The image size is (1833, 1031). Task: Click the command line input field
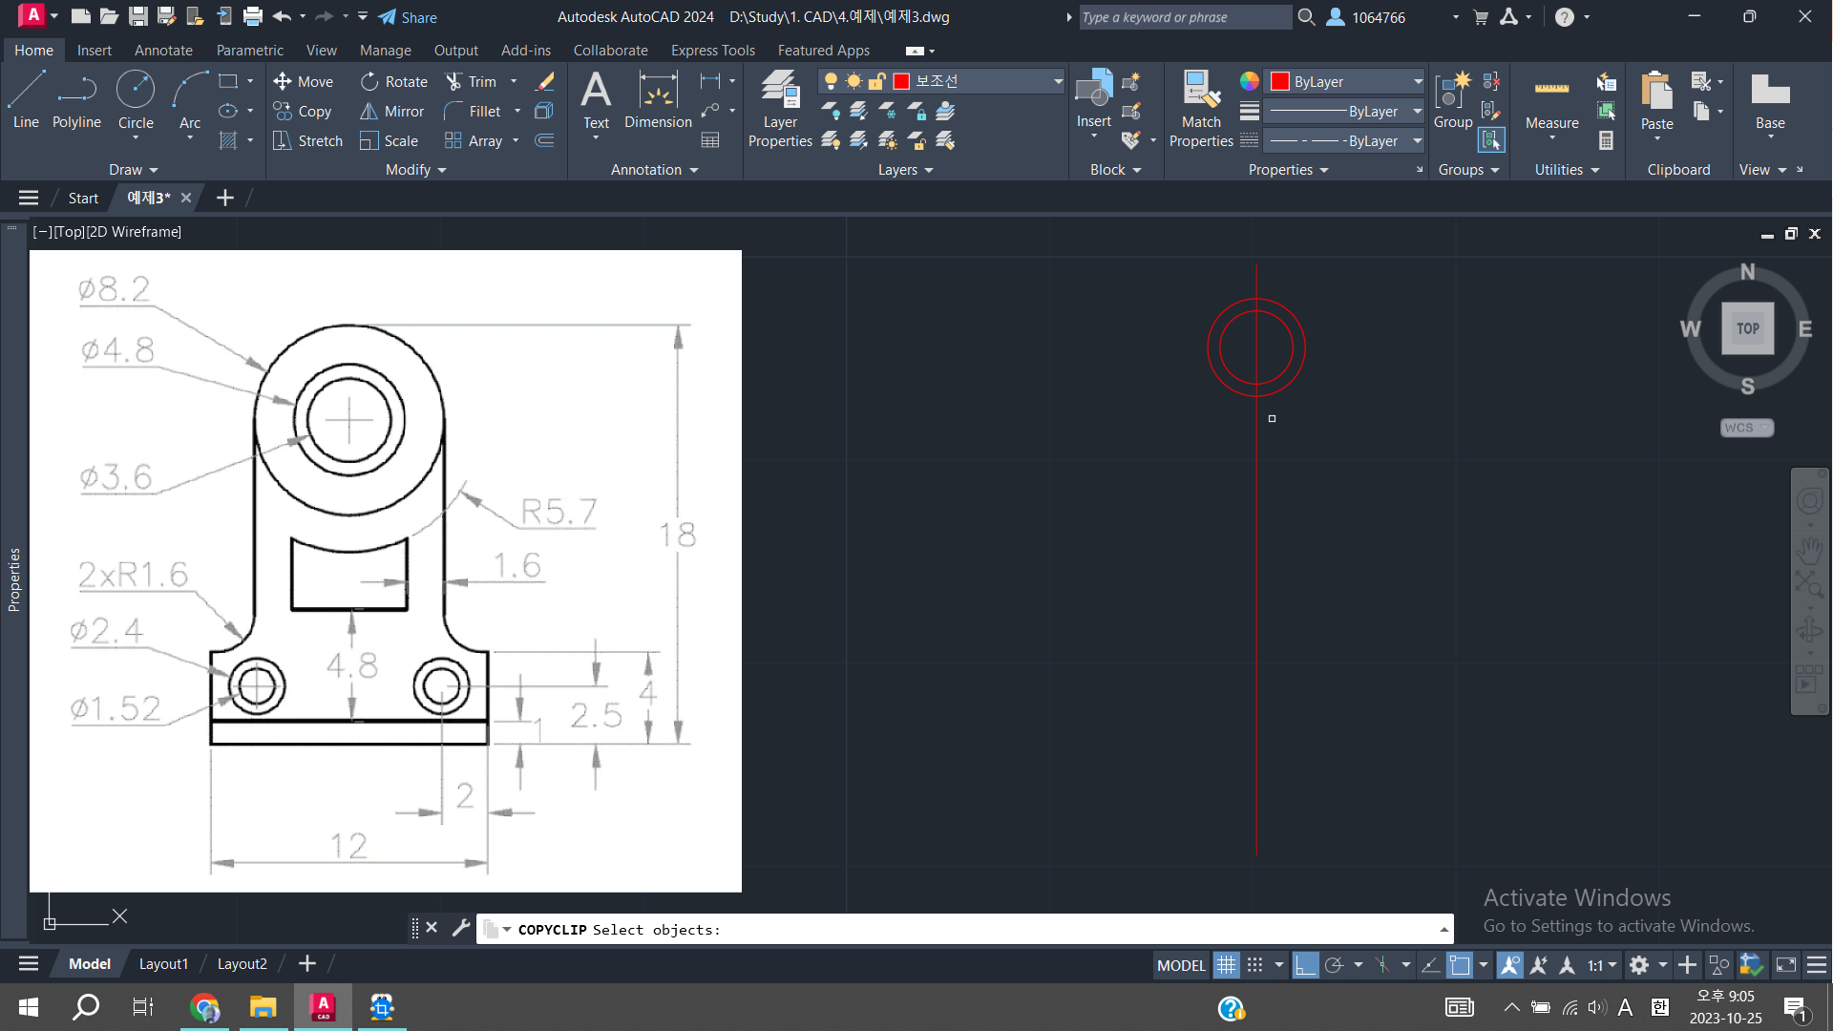955,930
